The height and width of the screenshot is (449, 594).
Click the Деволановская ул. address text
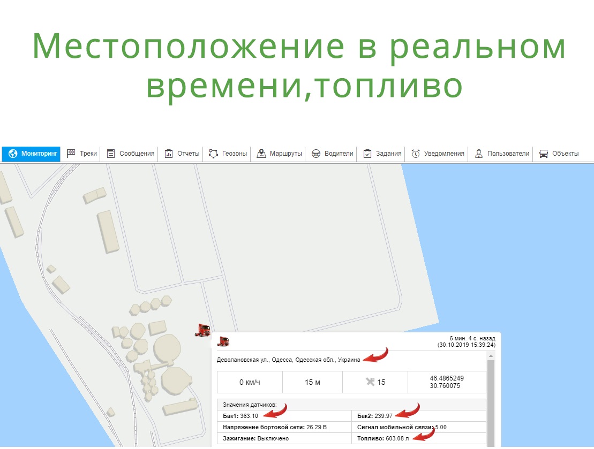click(x=288, y=360)
